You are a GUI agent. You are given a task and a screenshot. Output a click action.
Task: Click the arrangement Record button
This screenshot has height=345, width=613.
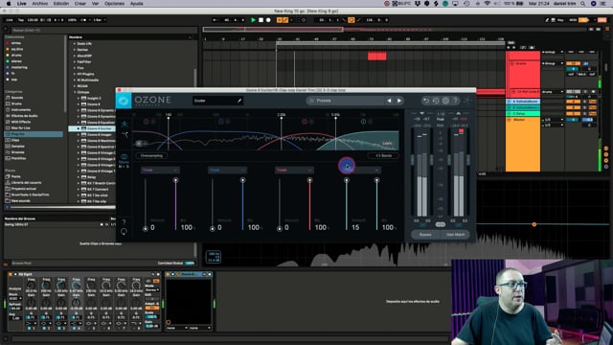pyautogui.click(x=268, y=20)
